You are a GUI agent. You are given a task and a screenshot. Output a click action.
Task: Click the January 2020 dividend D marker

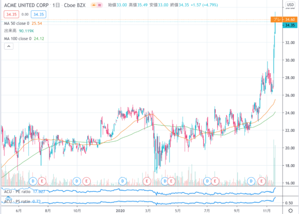[123, 181]
